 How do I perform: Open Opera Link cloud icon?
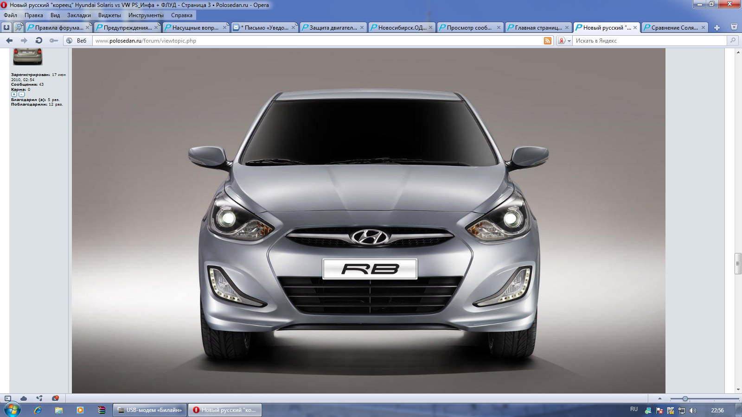tap(24, 398)
